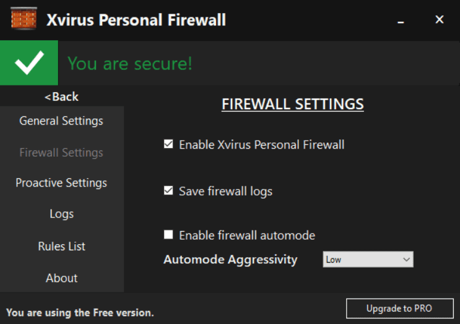460x324 pixels.
Task: Minimize the Xvirus Personal Firewall window
Action: click(x=401, y=20)
